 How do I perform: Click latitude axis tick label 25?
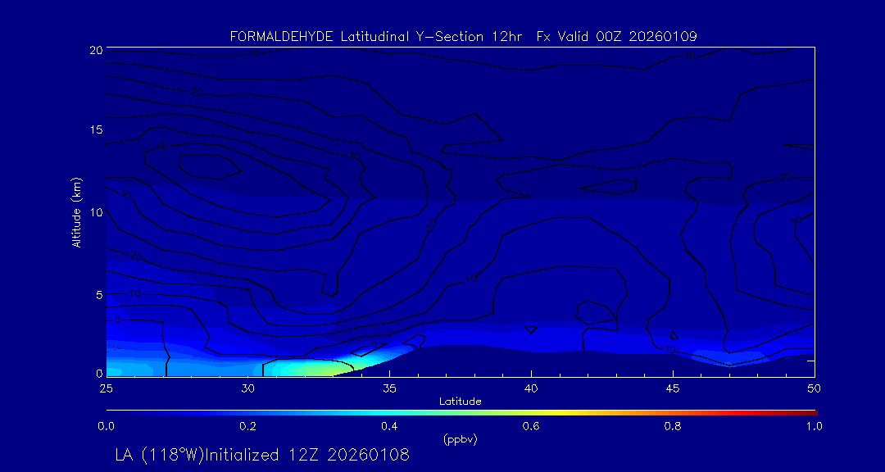106,388
